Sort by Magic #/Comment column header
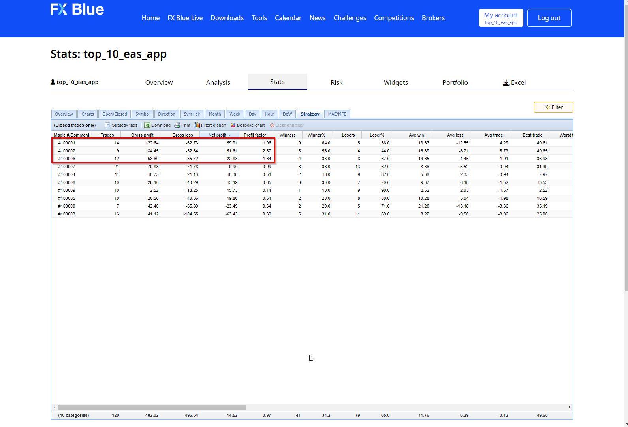Image resolution: width=628 pixels, height=427 pixels. (x=71, y=135)
